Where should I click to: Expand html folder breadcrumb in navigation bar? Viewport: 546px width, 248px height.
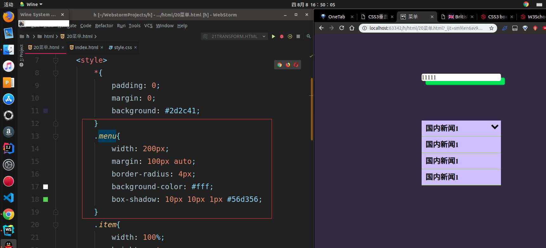pyautogui.click(x=57, y=36)
